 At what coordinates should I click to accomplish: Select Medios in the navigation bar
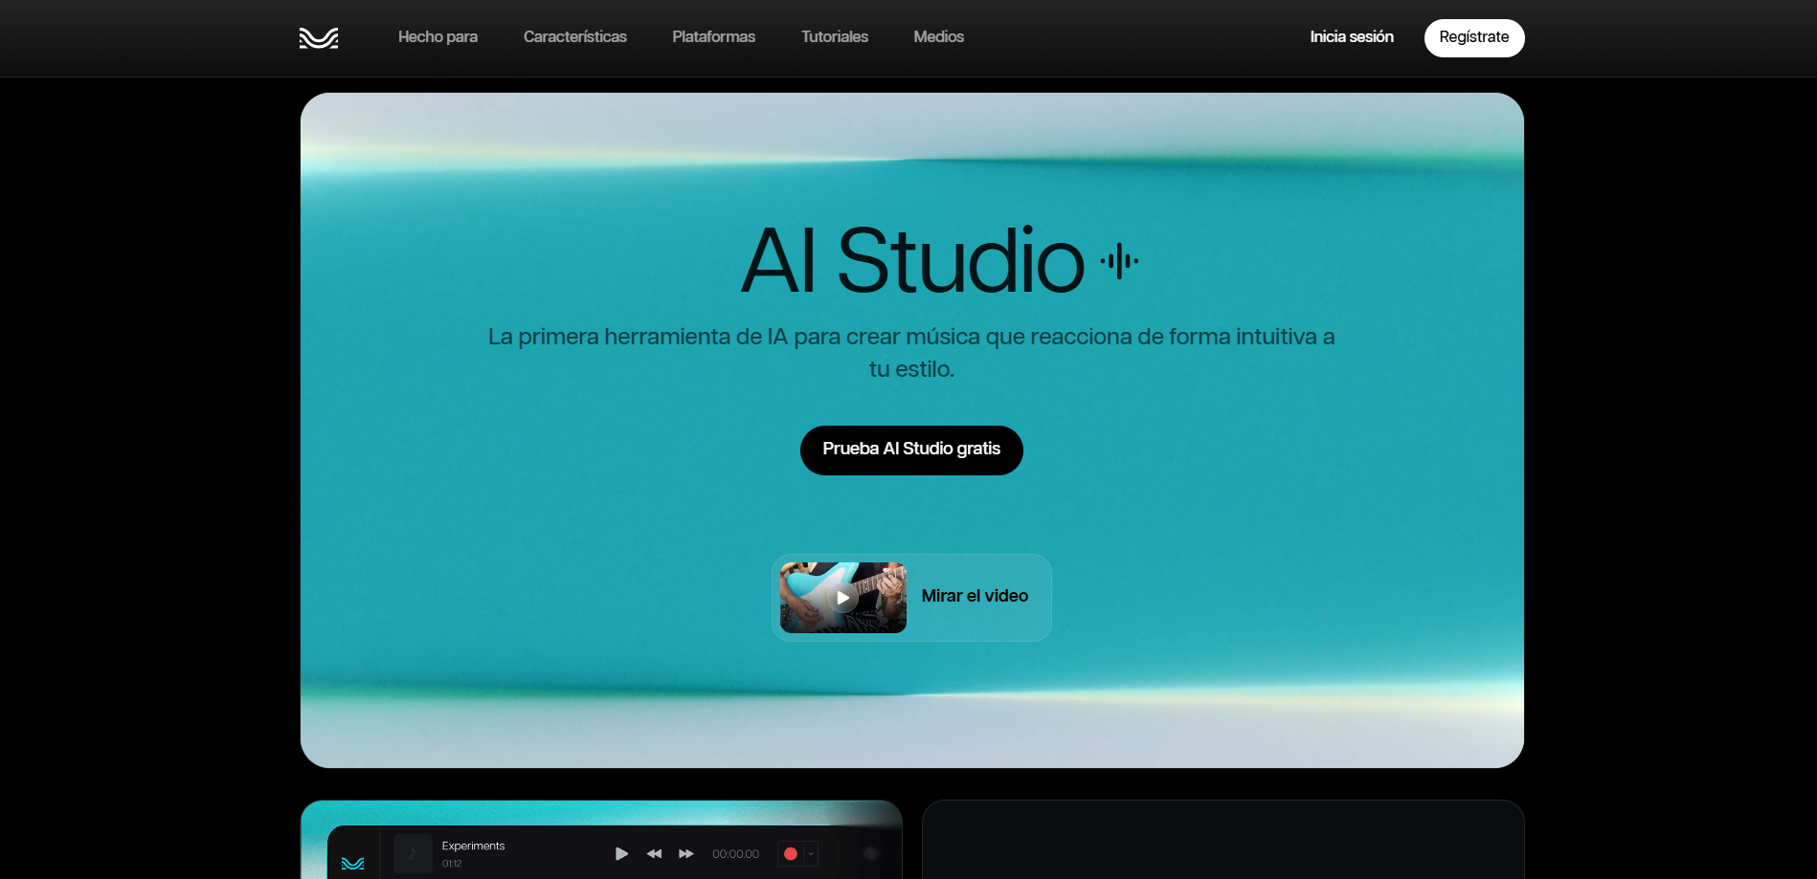[938, 37]
